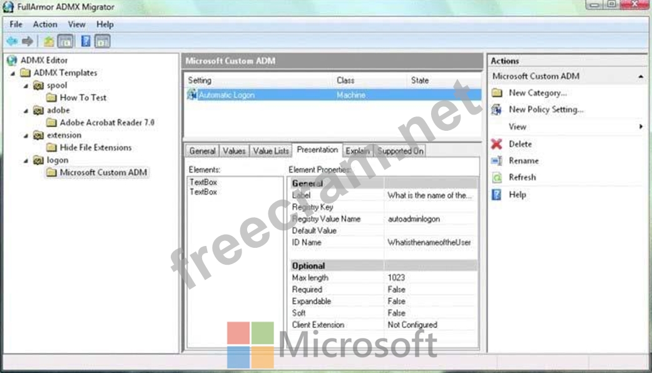The width and height of the screenshot is (652, 373).
Task: Click the Help link in Actions pane
Action: [x=517, y=195]
